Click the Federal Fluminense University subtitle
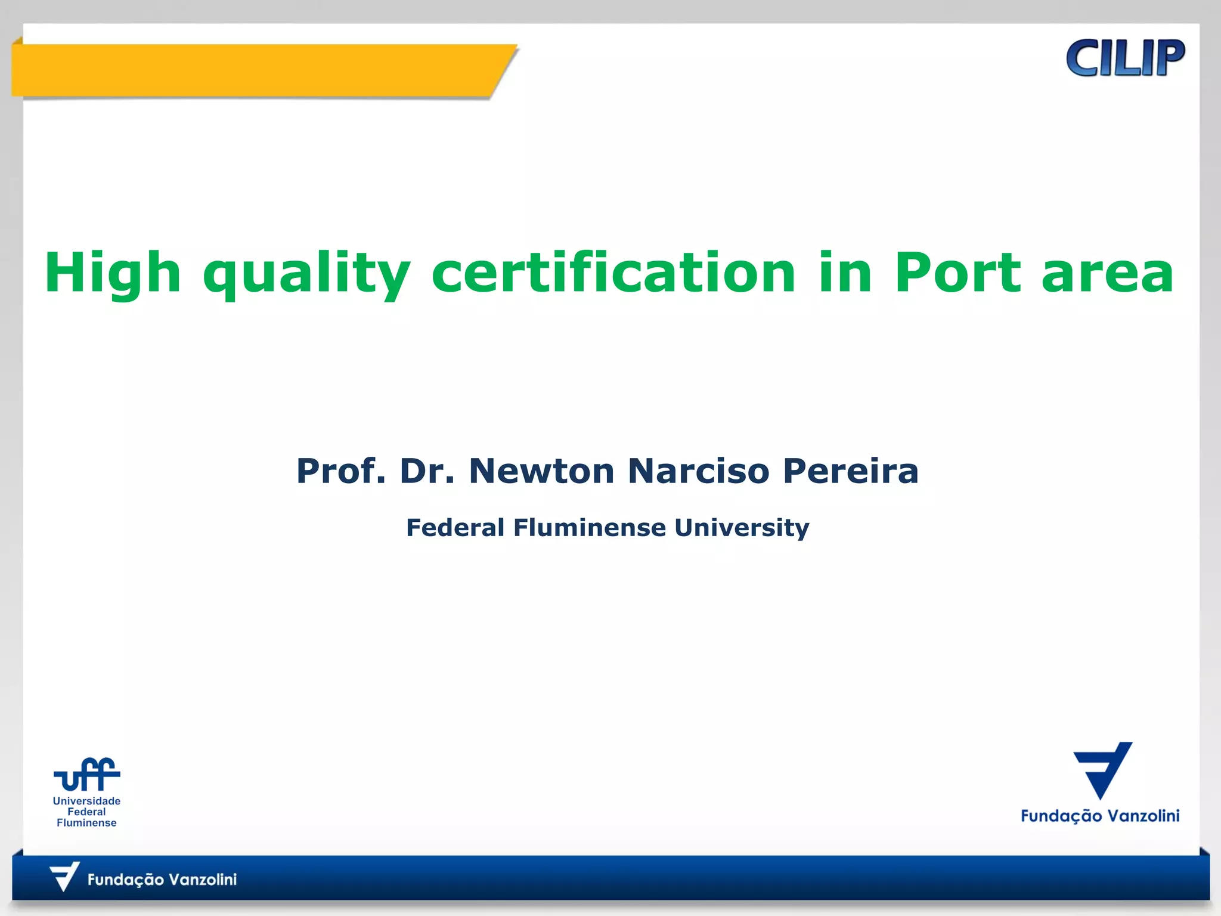Image resolution: width=1221 pixels, height=916 pixels. 608,528
